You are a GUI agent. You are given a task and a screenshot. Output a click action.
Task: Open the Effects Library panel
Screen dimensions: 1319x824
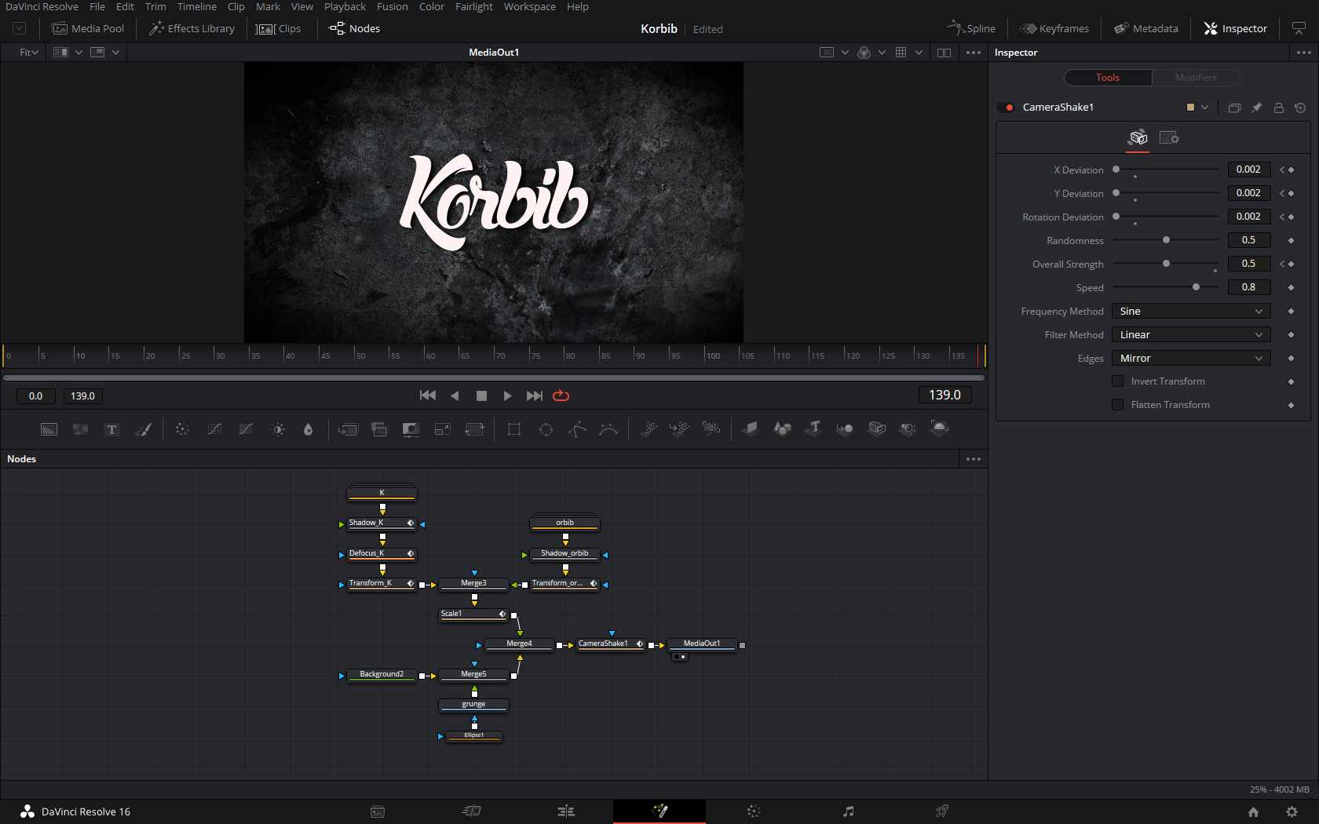click(x=192, y=28)
